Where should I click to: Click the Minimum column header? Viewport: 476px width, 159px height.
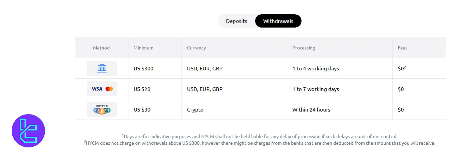pos(143,48)
